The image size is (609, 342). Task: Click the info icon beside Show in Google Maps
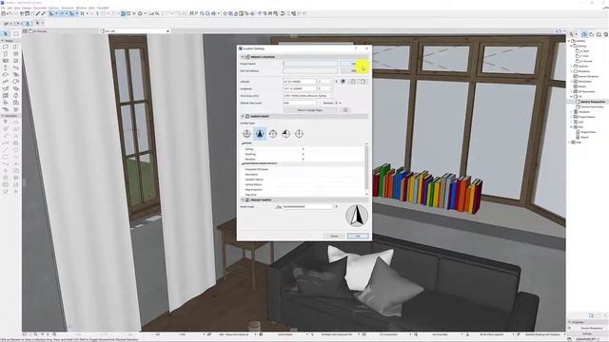pos(345,110)
